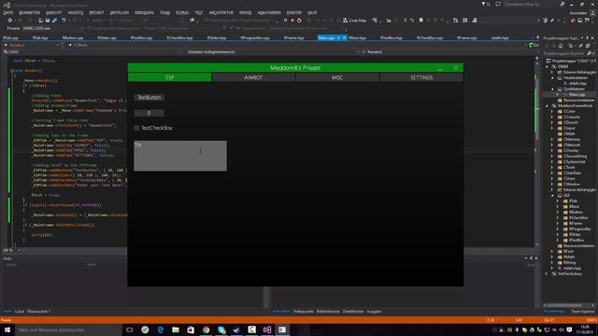This screenshot has height=336, width=598.
Task: Open the Code Map tool
Action: point(355,21)
